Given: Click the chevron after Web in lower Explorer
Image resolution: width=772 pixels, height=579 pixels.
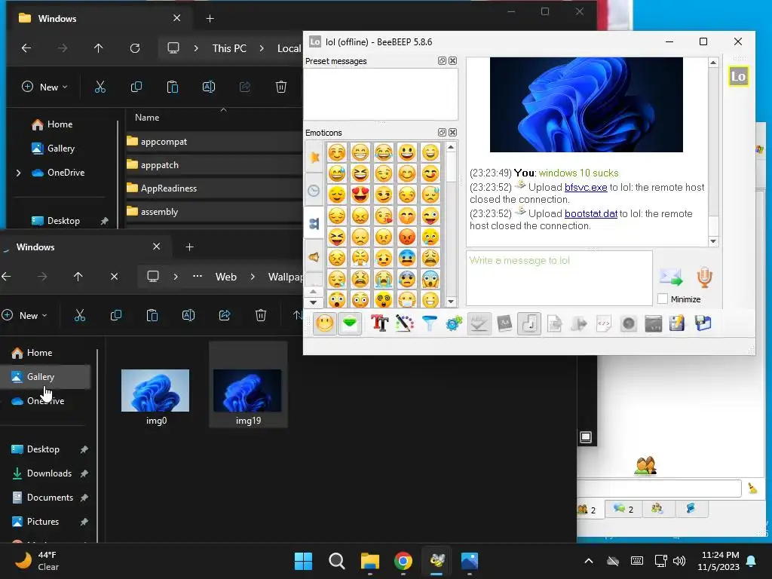Looking at the screenshot, I should [253, 277].
